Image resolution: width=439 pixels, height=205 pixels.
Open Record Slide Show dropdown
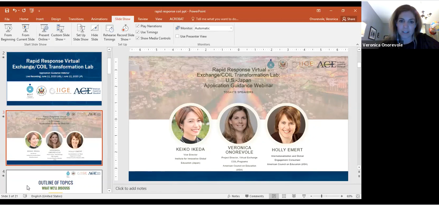pos(126,33)
